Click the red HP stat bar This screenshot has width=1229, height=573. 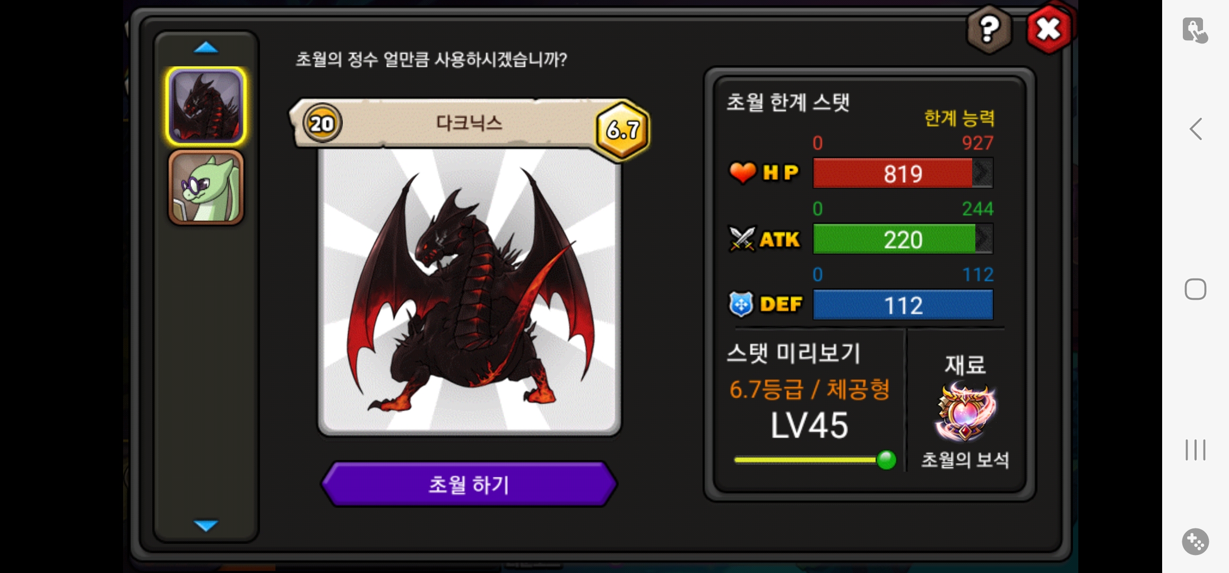(903, 173)
